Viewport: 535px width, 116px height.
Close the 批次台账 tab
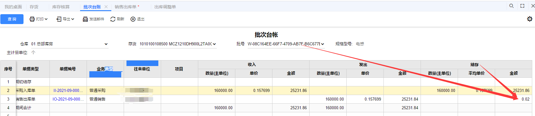point(106,7)
